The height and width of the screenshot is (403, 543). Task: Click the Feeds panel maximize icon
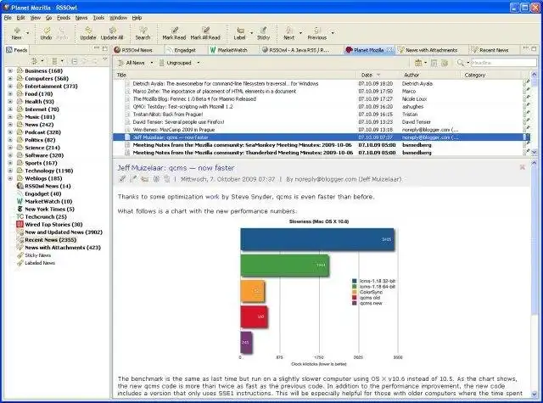(x=104, y=49)
